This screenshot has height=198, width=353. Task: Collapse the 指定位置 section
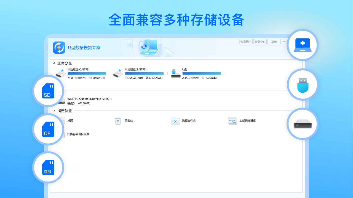[x=54, y=111]
